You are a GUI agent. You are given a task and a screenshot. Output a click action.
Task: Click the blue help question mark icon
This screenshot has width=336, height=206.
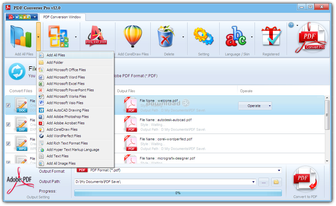click(291, 25)
